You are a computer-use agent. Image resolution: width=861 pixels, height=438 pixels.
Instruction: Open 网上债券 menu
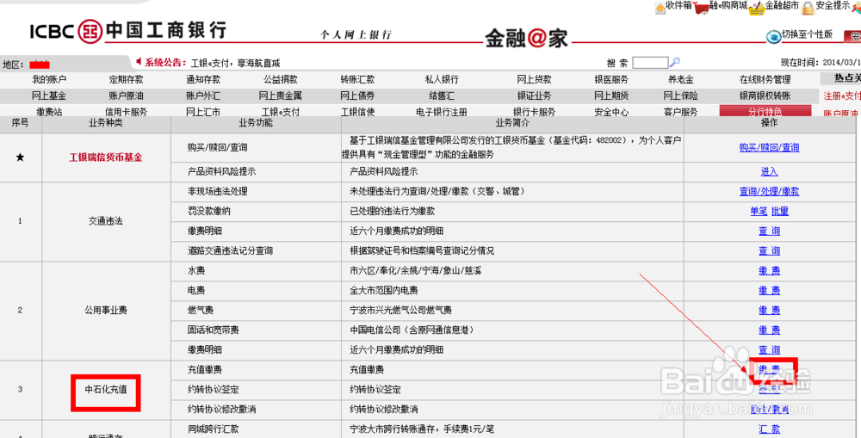click(x=357, y=96)
